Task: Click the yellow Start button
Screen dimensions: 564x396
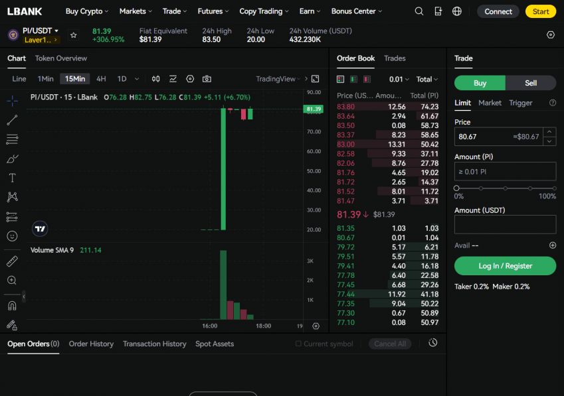Action: (541, 11)
